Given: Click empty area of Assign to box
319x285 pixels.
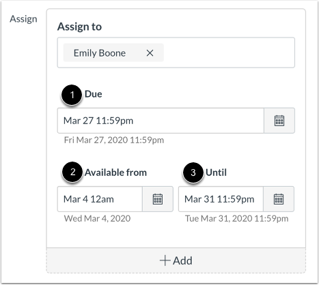Looking at the screenshot, I should click(229, 52).
